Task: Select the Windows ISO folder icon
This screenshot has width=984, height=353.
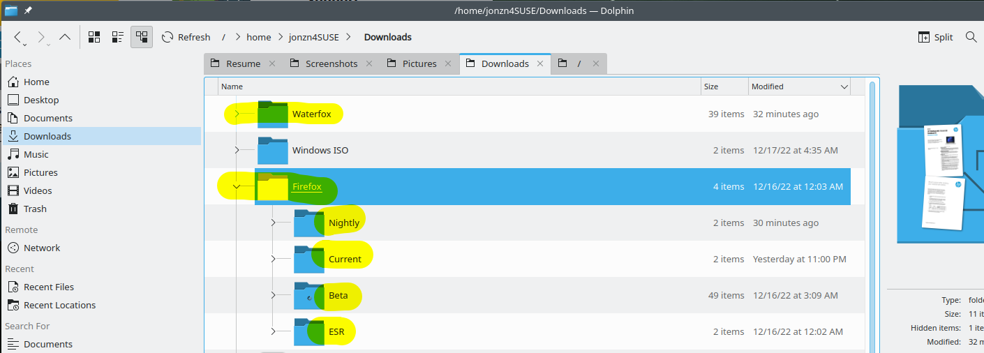Action: [x=273, y=150]
